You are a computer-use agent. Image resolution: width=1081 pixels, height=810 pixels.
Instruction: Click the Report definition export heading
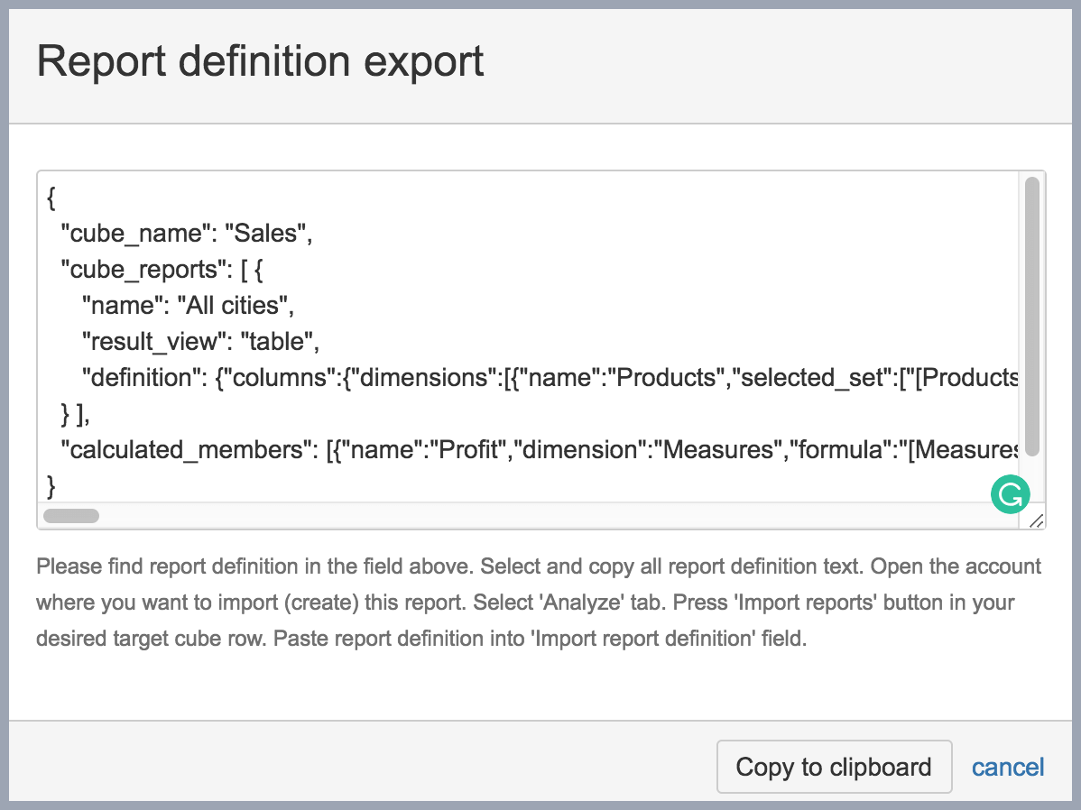coord(261,61)
